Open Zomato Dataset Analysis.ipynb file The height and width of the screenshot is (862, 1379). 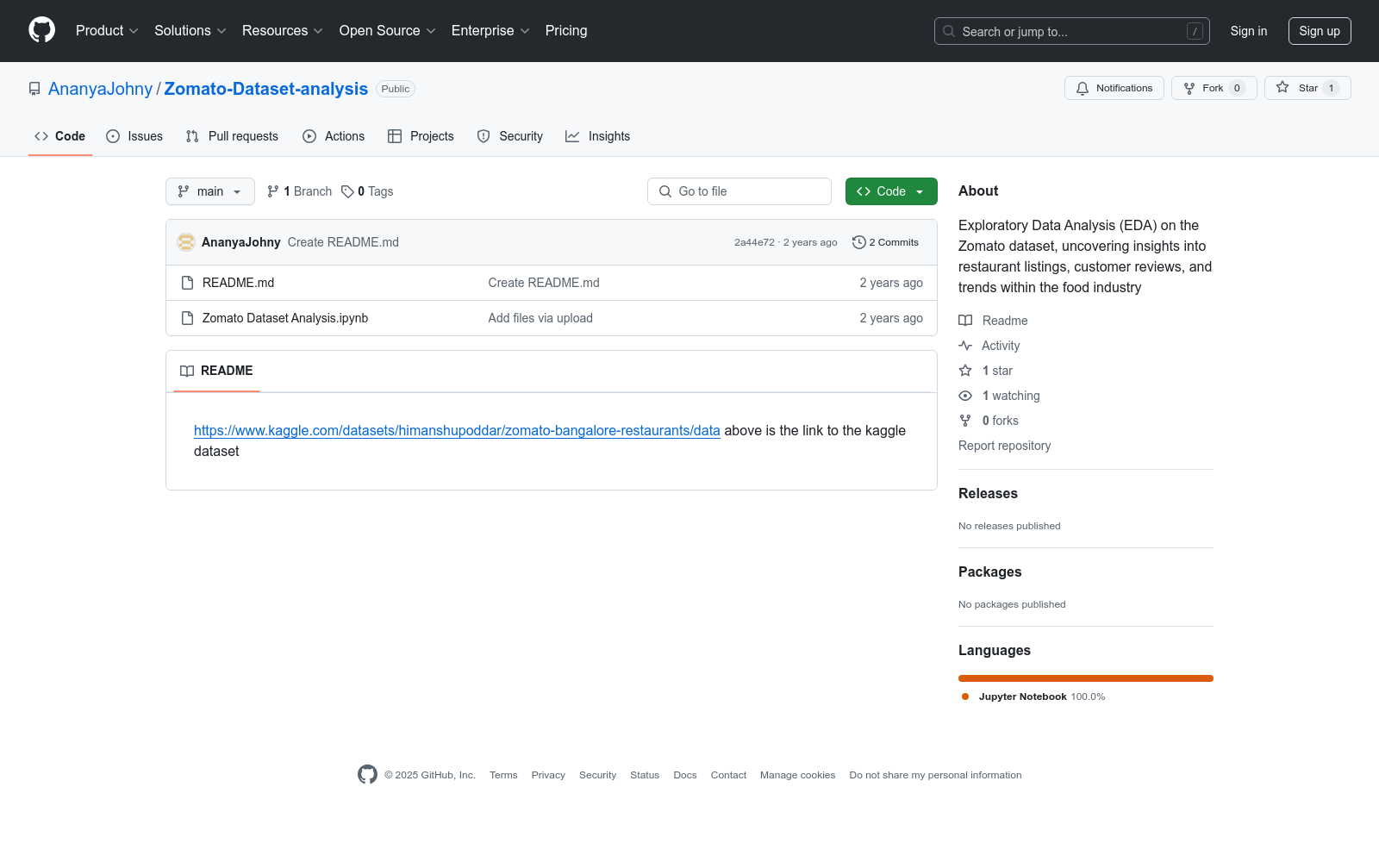point(285,318)
